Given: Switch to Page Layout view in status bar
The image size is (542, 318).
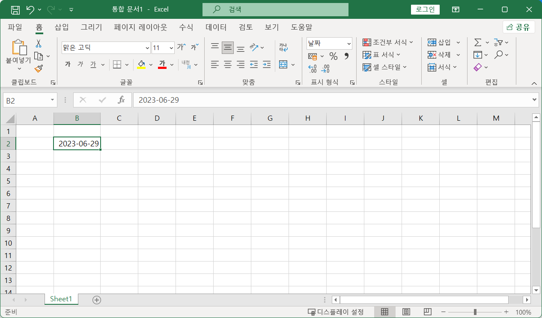Looking at the screenshot, I should (406, 312).
